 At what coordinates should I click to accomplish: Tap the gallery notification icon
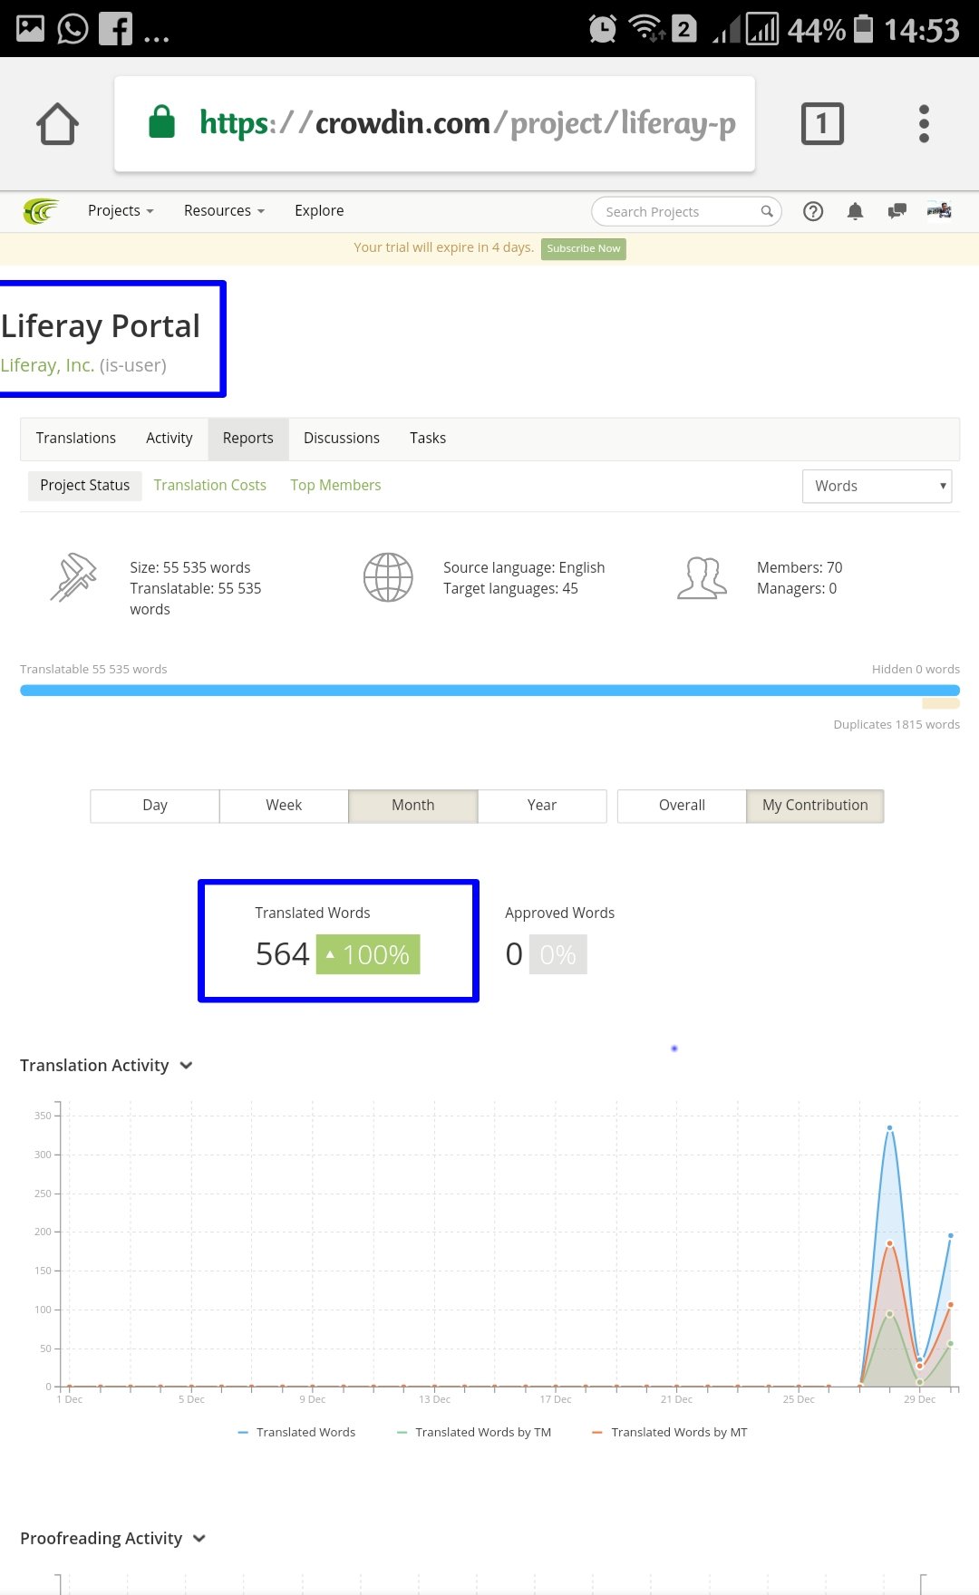click(30, 29)
